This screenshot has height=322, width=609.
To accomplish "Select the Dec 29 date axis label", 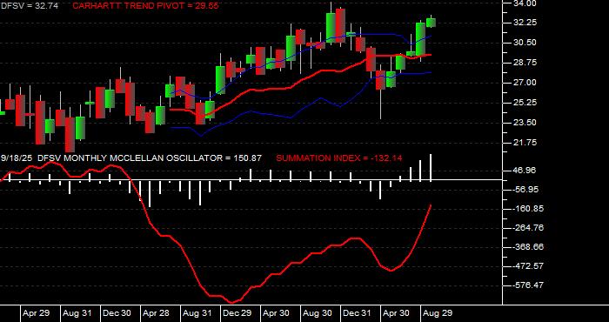I will [x=237, y=313].
